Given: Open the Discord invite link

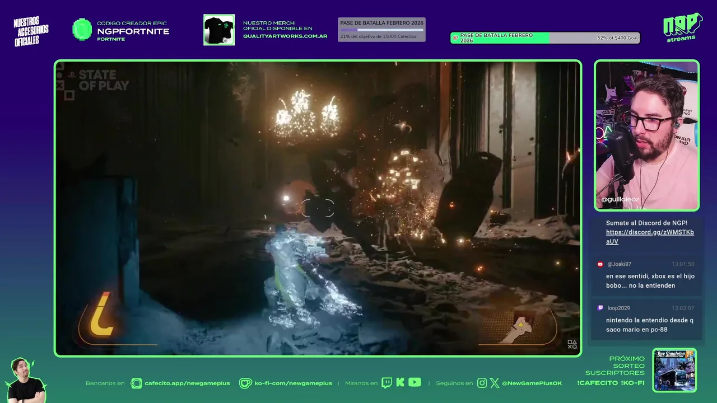Looking at the screenshot, I should 650,237.
